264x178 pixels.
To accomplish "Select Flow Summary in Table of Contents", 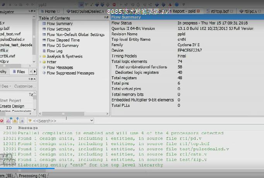I will tap(60, 24).
